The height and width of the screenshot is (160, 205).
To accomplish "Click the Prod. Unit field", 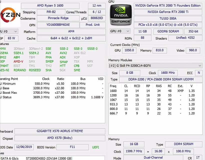I will [x=93, y=25].
